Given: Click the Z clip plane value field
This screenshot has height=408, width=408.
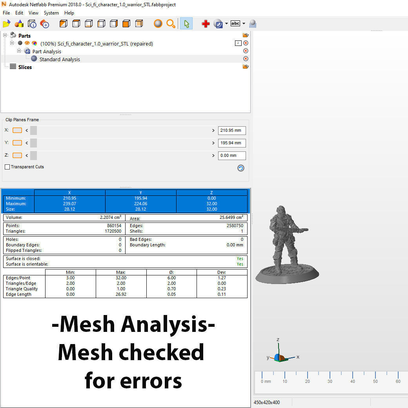Looking at the screenshot, I should tap(232, 155).
